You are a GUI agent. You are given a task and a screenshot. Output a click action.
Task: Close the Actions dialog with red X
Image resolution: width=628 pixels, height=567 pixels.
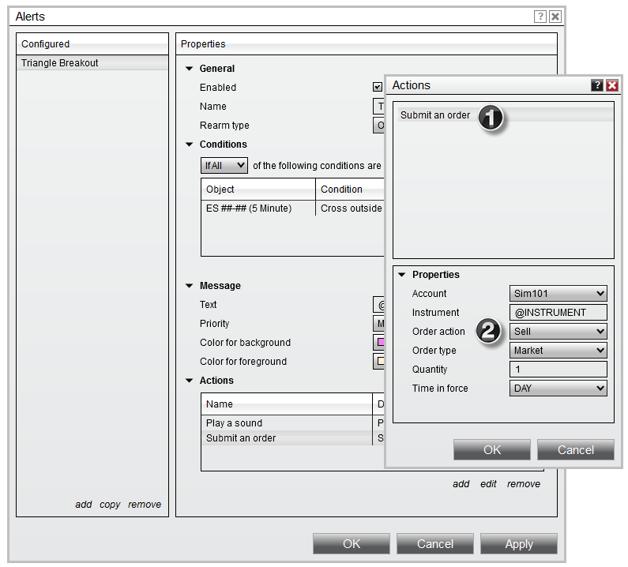pos(611,85)
